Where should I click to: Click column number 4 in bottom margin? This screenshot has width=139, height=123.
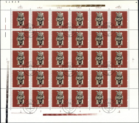[x=80, y=111]
